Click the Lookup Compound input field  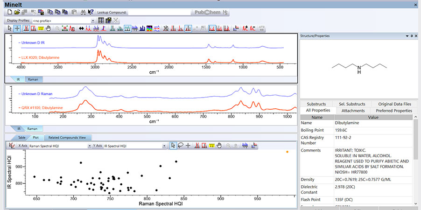159,12
